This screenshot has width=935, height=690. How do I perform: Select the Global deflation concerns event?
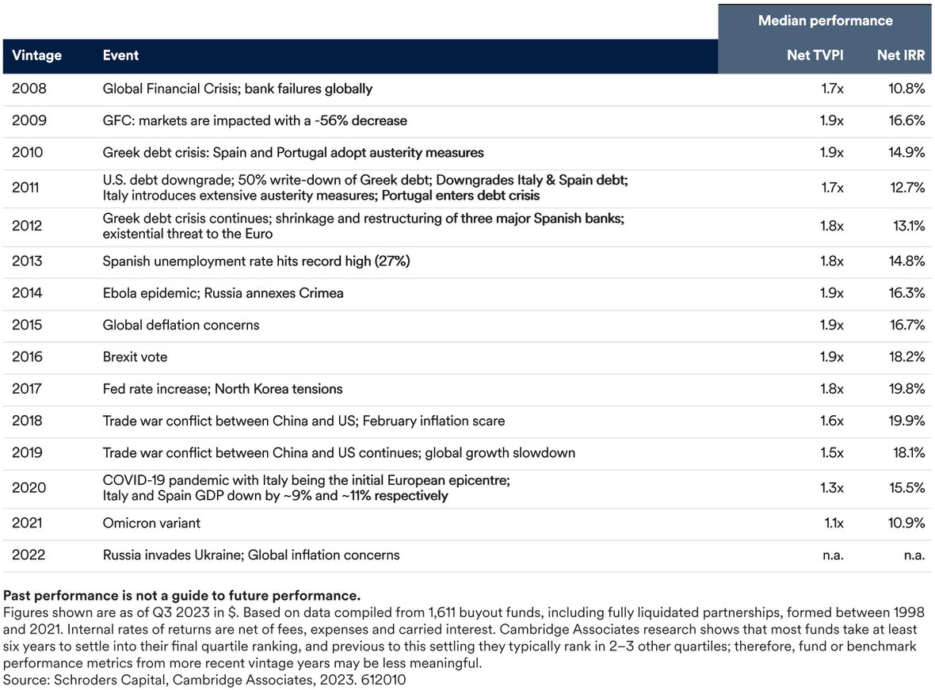point(181,325)
